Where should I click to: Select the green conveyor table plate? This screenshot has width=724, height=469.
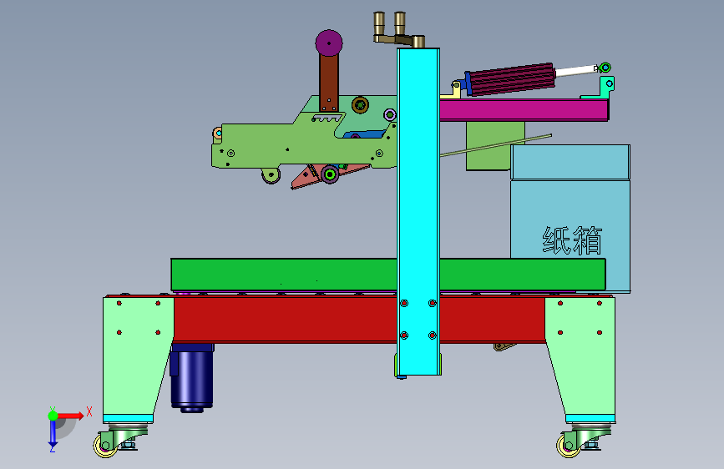click(387, 275)
